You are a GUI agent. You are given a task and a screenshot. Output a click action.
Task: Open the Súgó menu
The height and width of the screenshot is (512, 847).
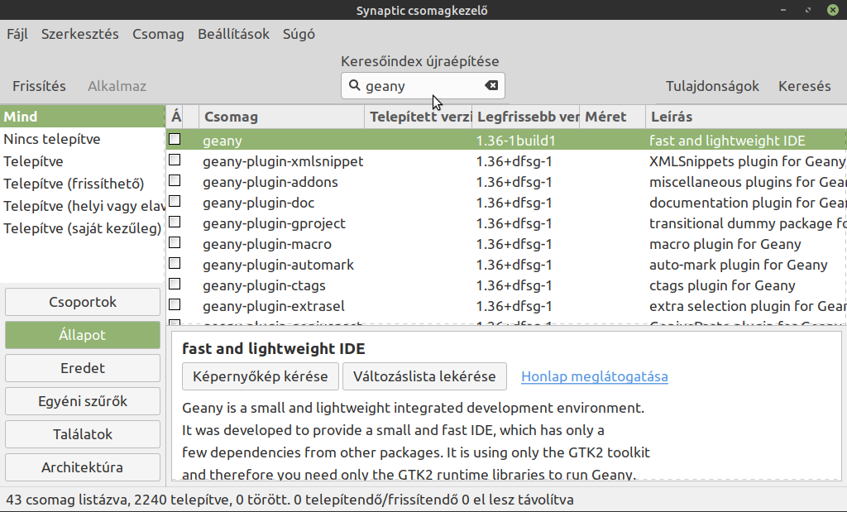299,34
